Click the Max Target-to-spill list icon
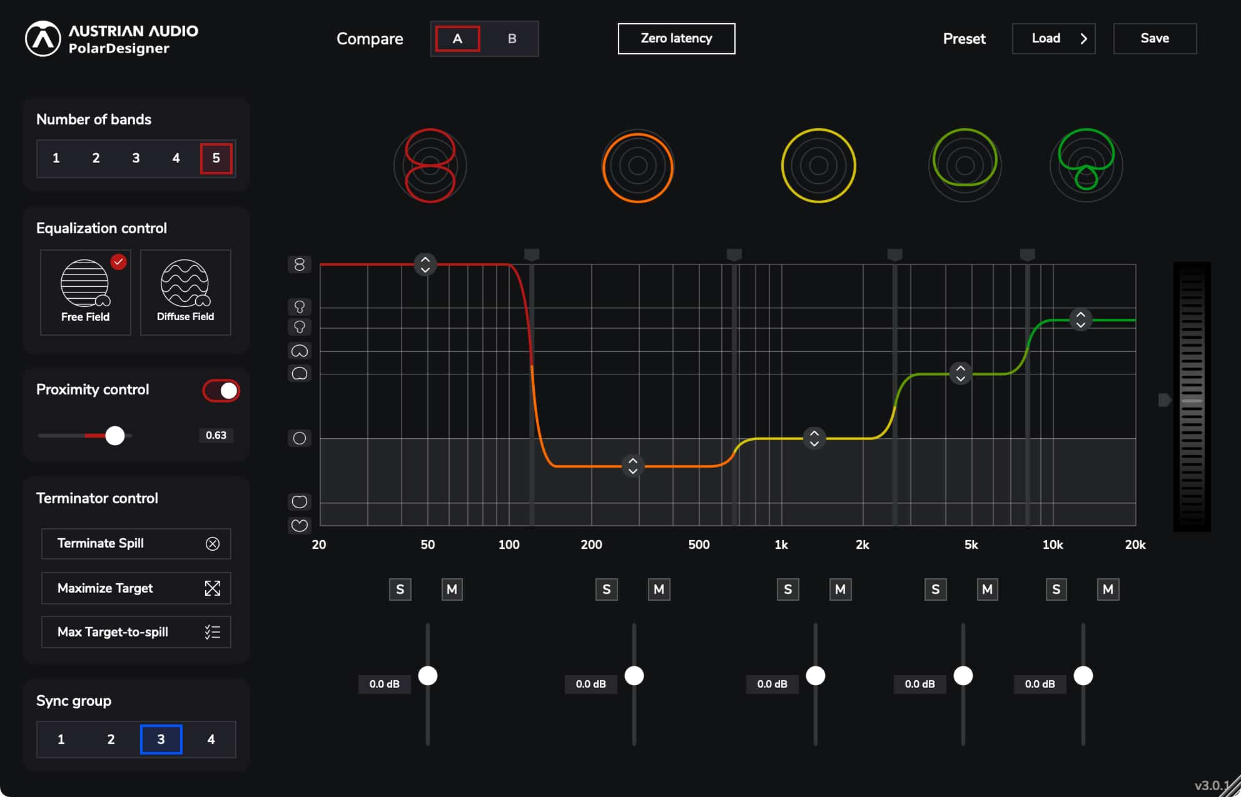The height and width of the screenshot is (797, 1241). 213,632
